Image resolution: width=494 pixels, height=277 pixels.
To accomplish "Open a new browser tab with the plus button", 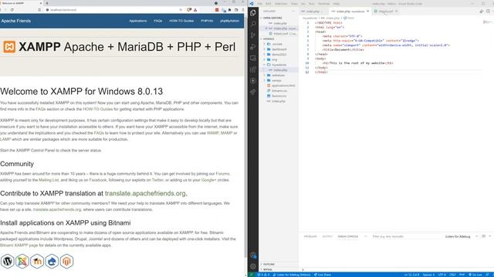I will point(47,3).
